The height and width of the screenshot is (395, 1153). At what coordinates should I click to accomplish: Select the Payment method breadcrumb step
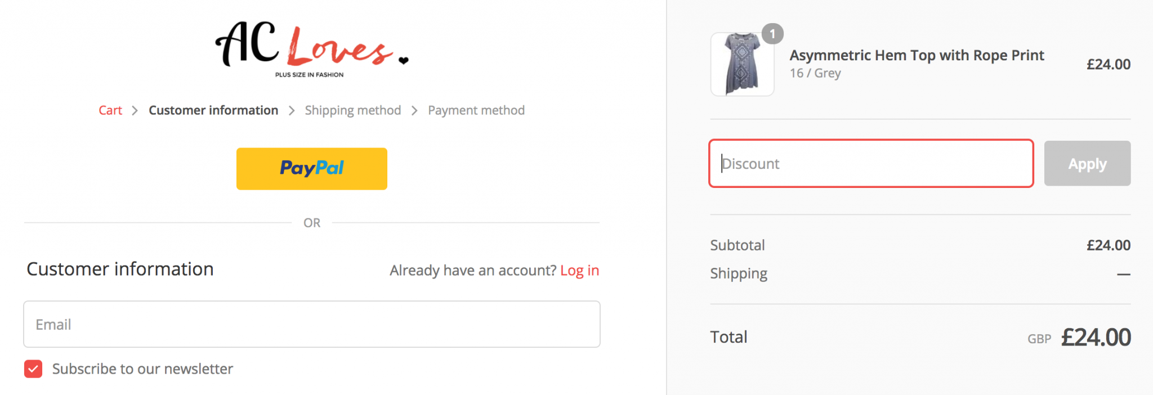pos(476,110)
